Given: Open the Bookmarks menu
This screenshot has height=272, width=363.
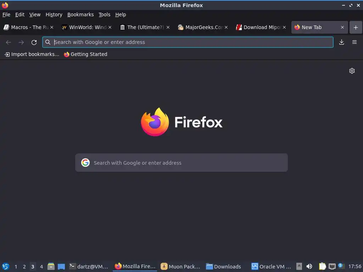Looking at the screenshot, I should [80, 15].
